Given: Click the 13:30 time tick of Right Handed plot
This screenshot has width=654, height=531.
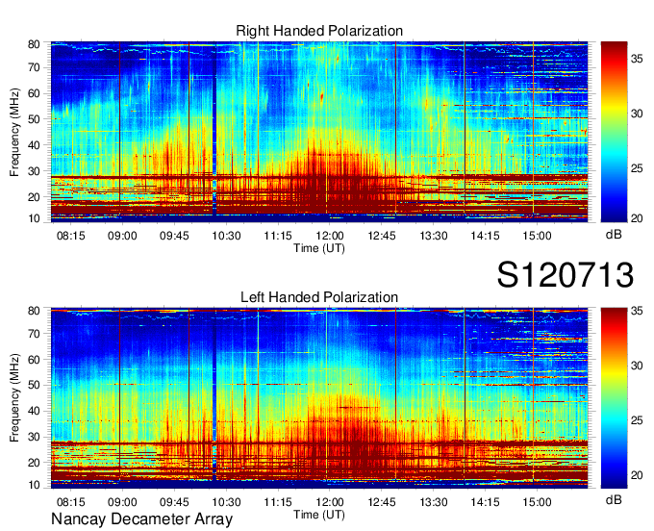Looking at the screenshot, I should point(434,236).
